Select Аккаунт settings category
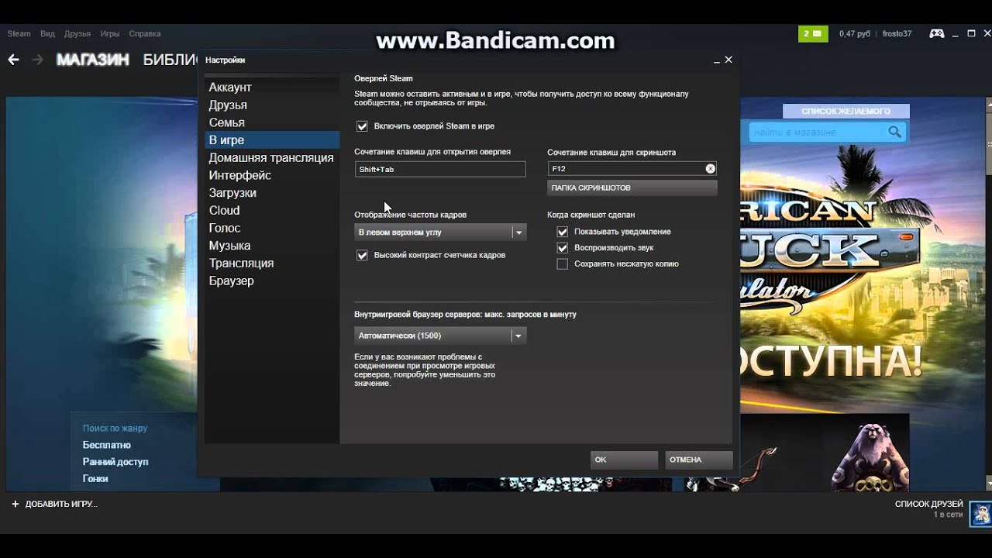Image resolution: width=992 pixels, height=558 pixels. 271,88
